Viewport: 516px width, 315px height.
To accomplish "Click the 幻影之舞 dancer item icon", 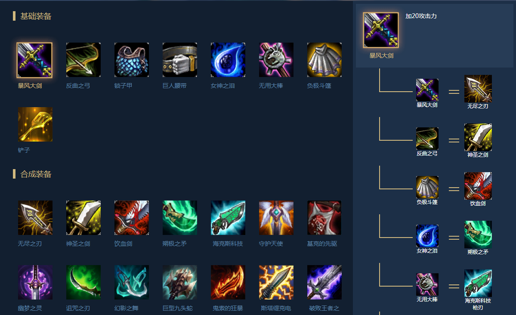I will 132,282.
